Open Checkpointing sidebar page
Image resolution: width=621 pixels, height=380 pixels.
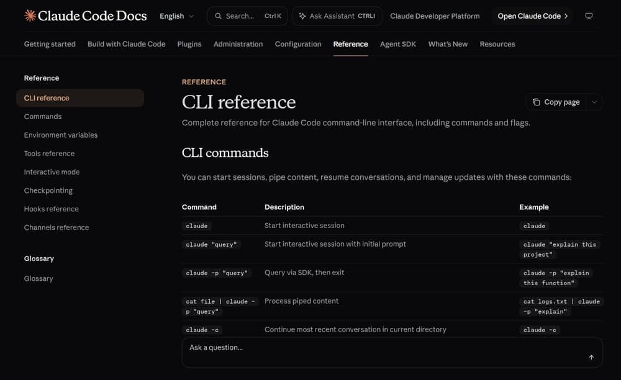(48, 190)
